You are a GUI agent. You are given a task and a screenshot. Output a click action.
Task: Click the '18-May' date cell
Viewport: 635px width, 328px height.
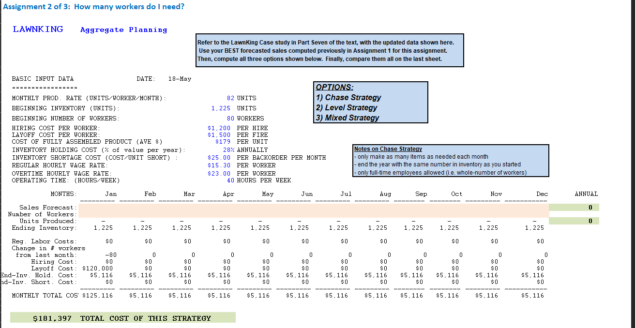pyautogui.click(x=180, y=78)
